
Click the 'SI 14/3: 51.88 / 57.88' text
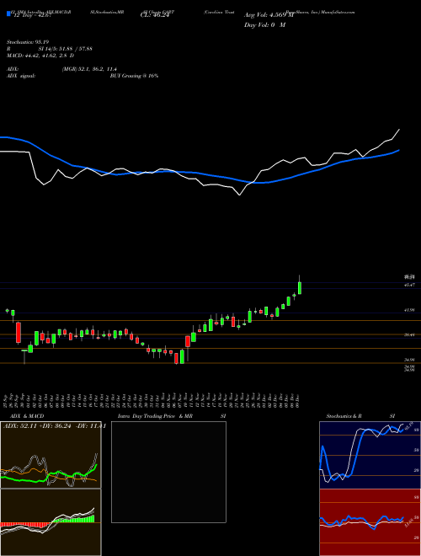(66, 49)
